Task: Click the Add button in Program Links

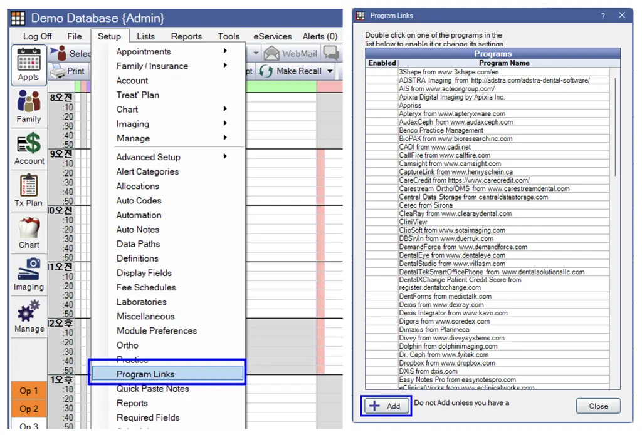Action: tap(386, 406)
